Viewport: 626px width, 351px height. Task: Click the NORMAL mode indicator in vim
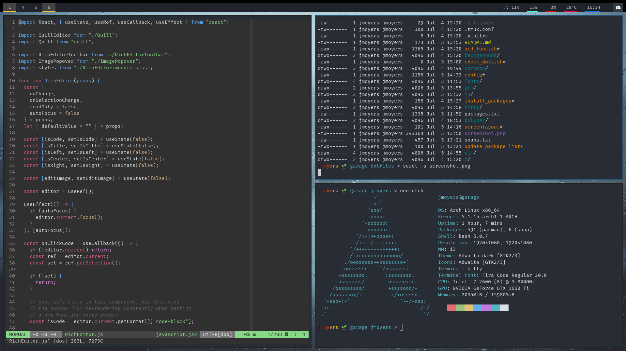pos(18,334)
